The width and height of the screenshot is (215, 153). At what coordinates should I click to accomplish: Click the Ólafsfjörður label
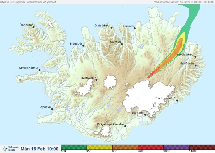pos(103,26)
